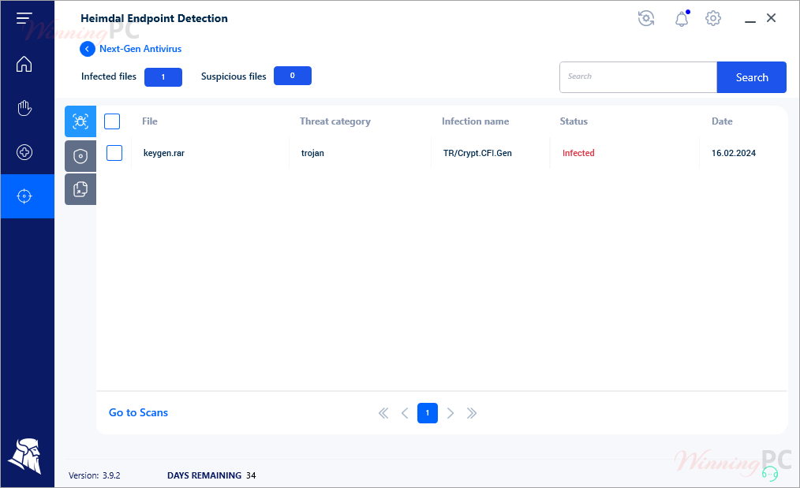Viewport: 800px width, 488px height.
Task: Click the Threat category column header
Action: [335, 121]
